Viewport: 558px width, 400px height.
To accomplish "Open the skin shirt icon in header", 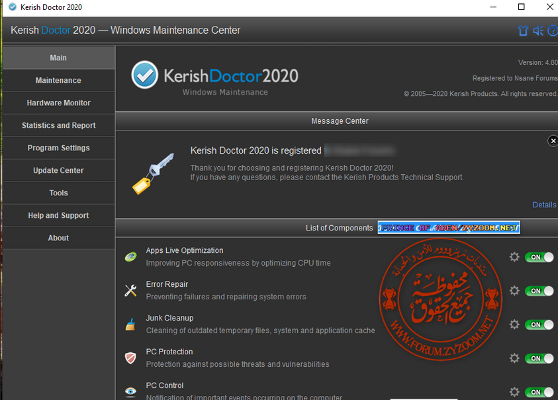I will point(523,30).
